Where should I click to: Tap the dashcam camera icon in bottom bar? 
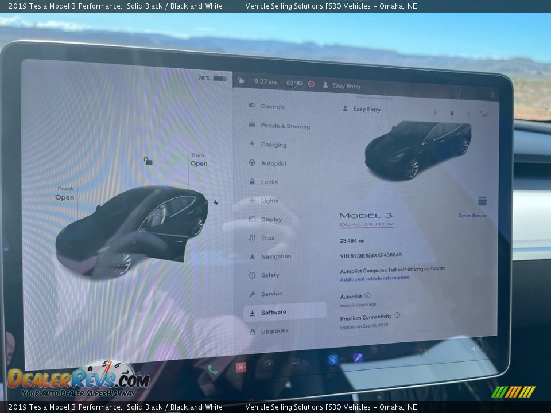(x=268, y=364)
